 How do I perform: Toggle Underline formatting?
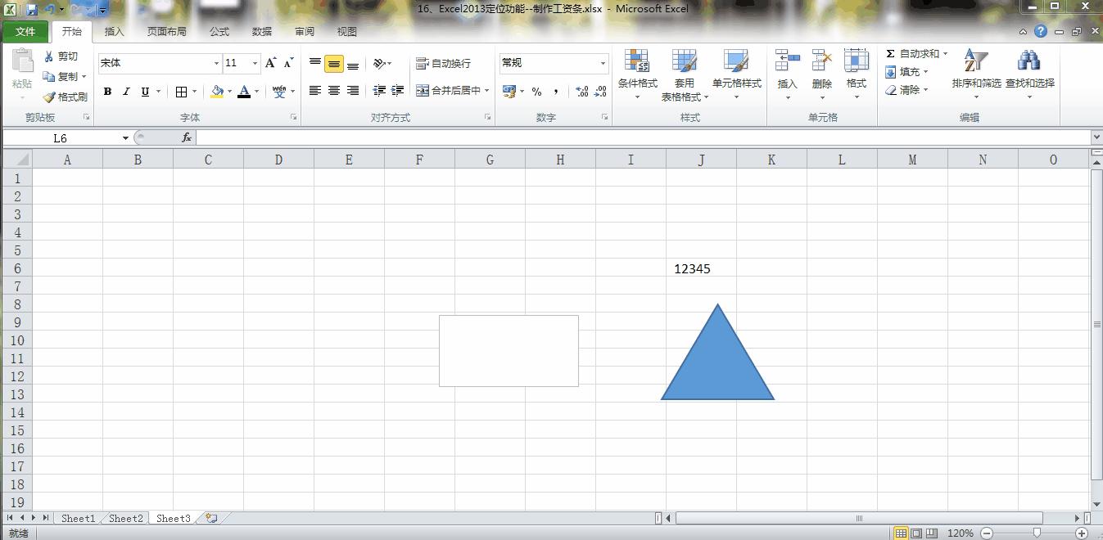[145, 92]
